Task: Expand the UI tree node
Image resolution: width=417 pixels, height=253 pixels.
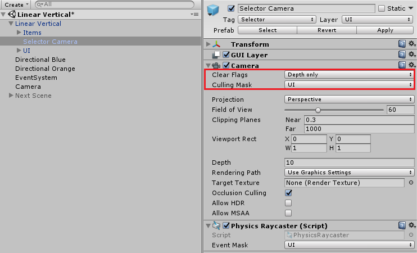Action: pos(19,50)
